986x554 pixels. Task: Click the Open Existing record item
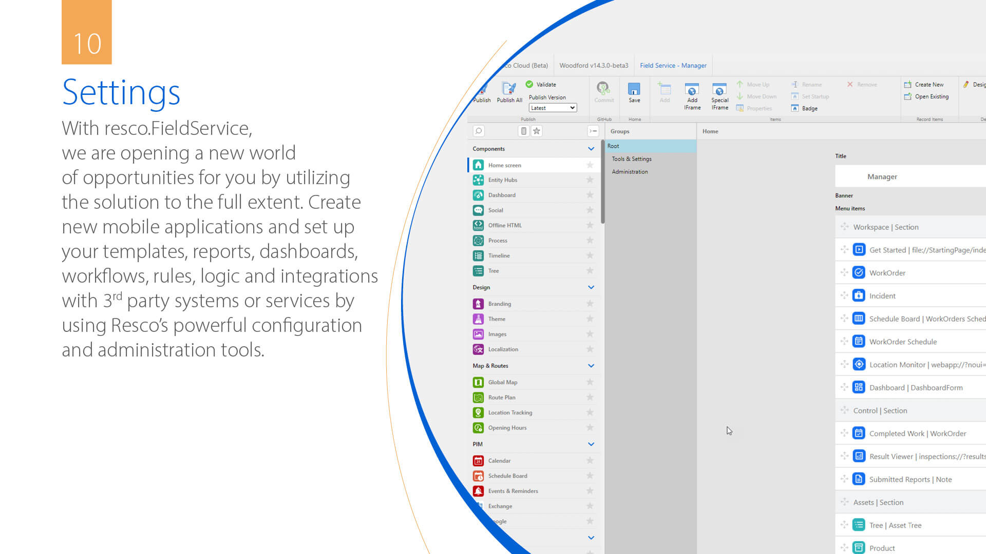(x=926, y=96)
